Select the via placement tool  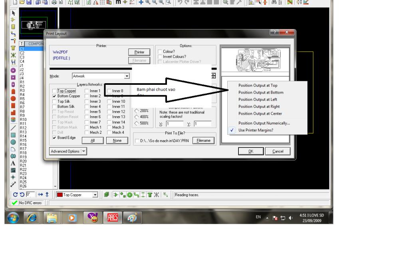pyautogui.click(x=13, y=41)
